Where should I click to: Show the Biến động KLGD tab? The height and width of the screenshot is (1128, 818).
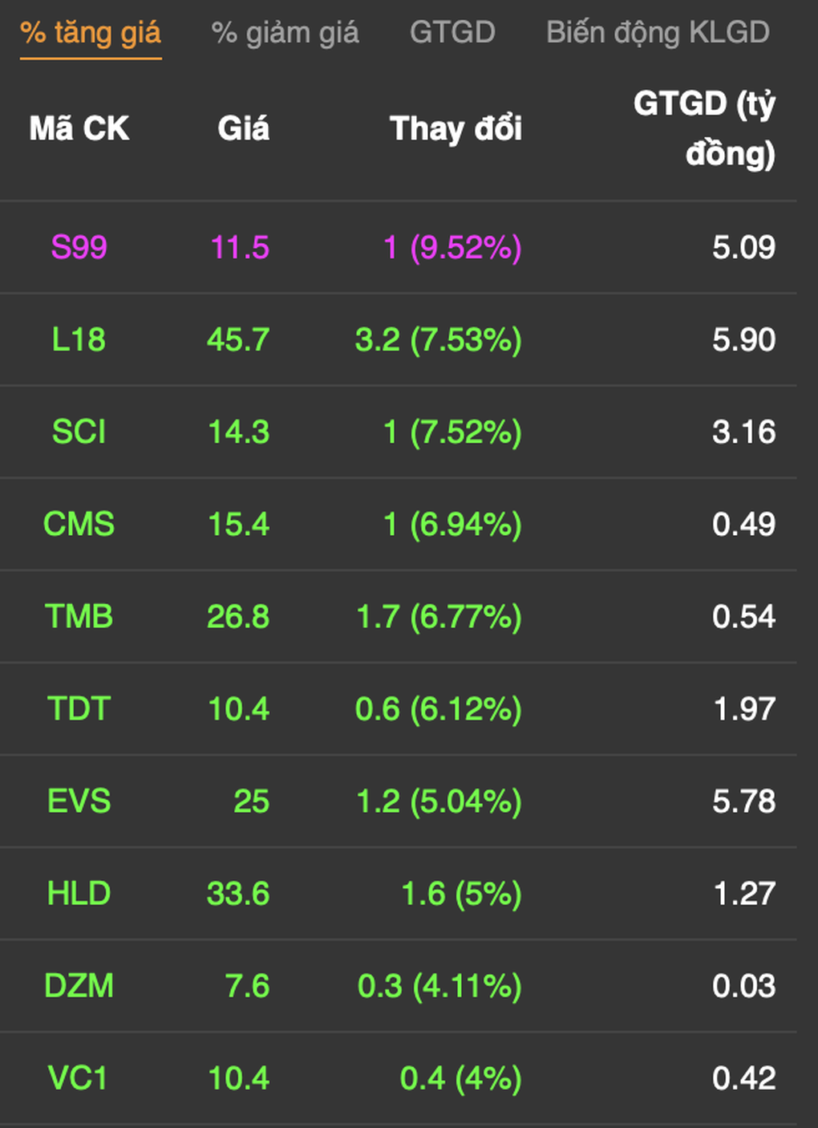(x=658, y=34)
